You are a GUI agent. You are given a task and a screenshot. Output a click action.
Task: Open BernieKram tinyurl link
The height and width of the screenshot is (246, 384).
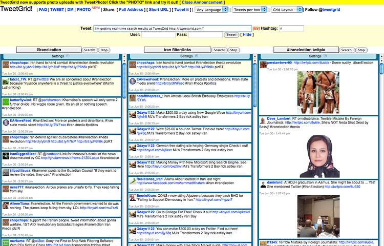click(x=214, y=200)
